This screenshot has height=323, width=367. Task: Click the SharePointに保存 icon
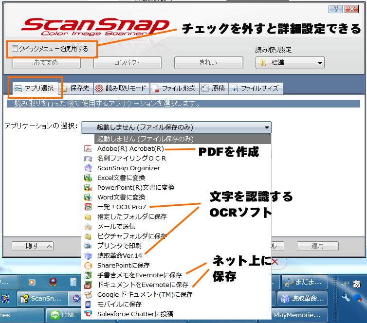(x=88, y=266)
